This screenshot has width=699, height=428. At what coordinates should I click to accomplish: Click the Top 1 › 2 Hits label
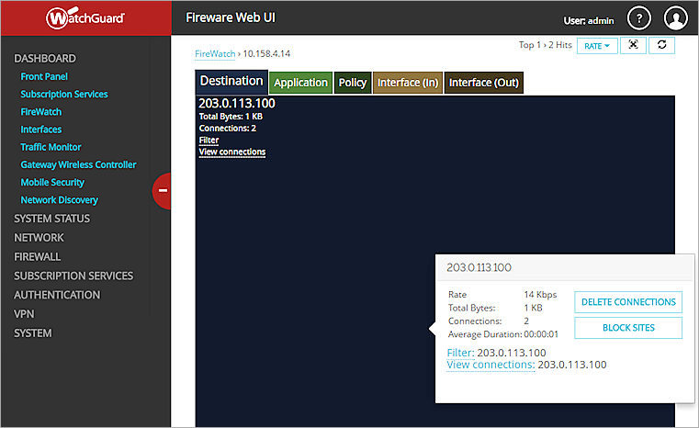click(x=546, y=45)
